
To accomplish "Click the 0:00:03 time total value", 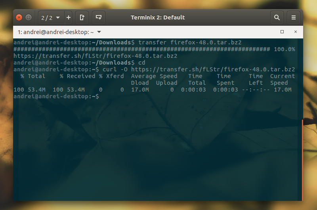I will click(193, 90).
